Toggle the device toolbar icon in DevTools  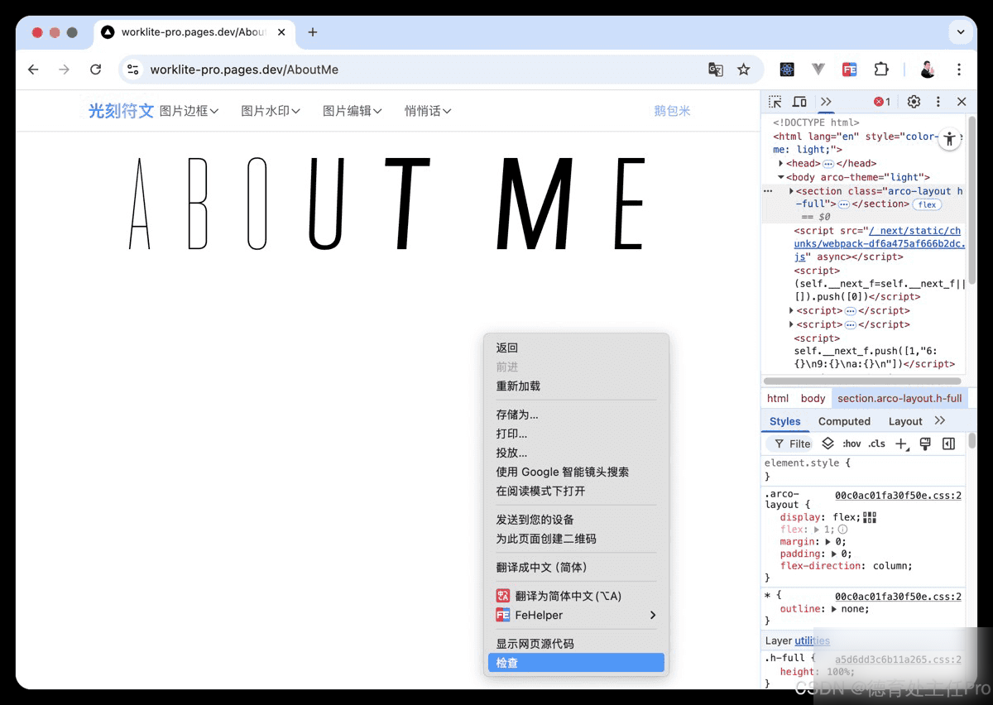pyautogui.click(x=799, y=102)
